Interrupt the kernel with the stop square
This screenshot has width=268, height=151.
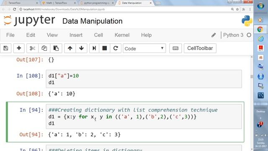[x=105, y=48]
